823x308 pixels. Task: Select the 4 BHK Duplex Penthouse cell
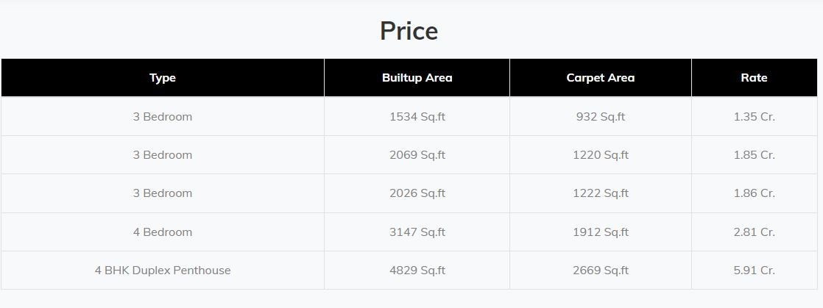163,271
